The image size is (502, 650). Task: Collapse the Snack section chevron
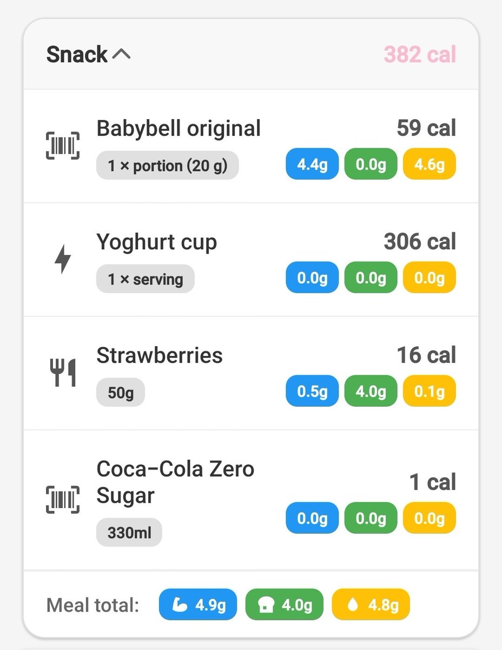click(121, 54)
